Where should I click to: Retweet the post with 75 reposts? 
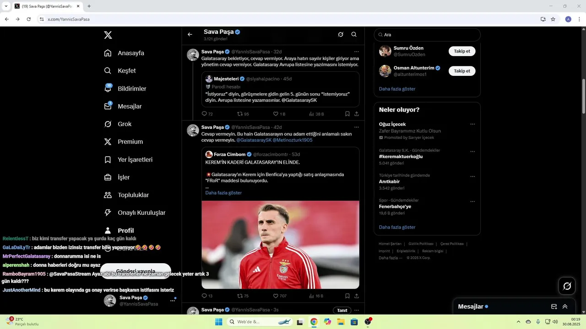(x=243, y=296)
